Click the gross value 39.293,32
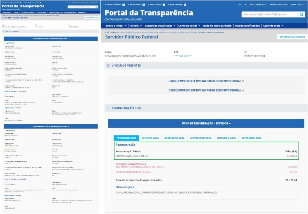This screenshot has height=214, width=308. 292,156
